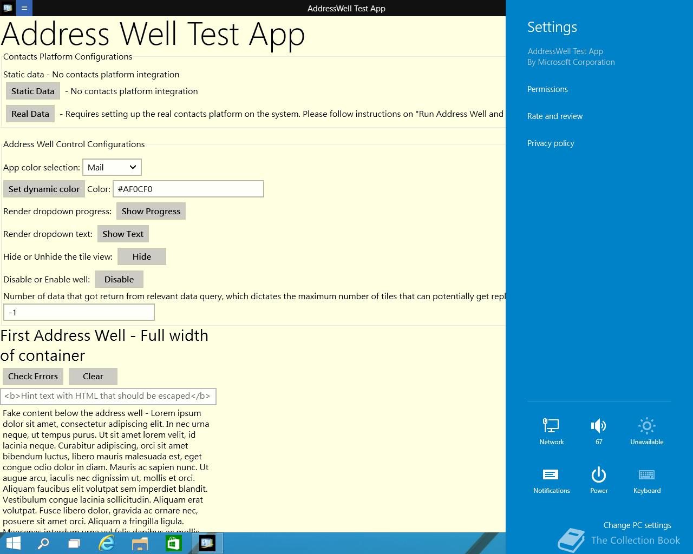This screenshot has height=554, width=693.
Task: Open the Network settings icon
Action: tap(551, 431)
